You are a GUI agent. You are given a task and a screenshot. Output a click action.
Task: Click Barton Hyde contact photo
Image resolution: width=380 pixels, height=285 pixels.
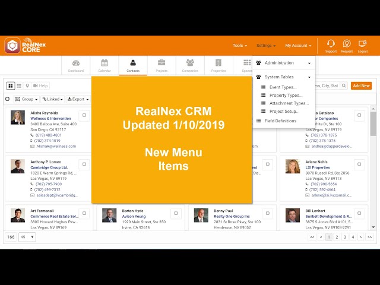(109, 215)
